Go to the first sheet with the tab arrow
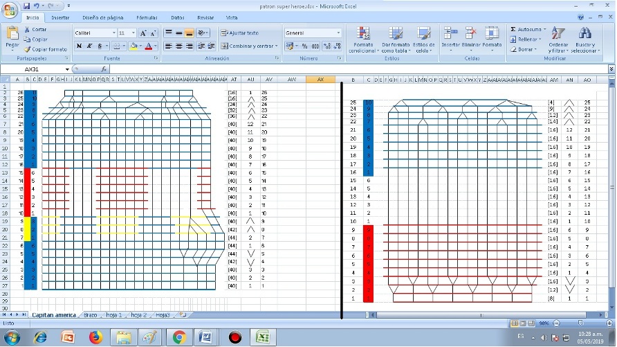Viewport: 617px width, 347px height. (x=4, y=314)
